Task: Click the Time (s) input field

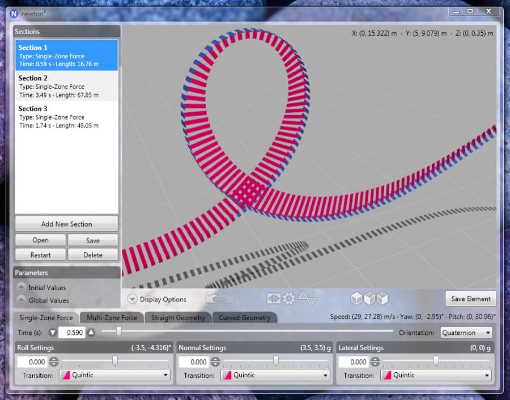Action: (72, 333)
